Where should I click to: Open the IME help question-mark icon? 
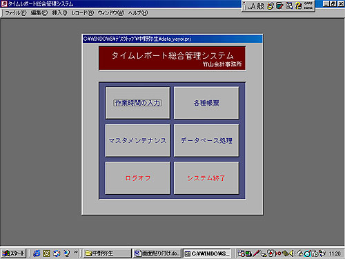point(298,6)
